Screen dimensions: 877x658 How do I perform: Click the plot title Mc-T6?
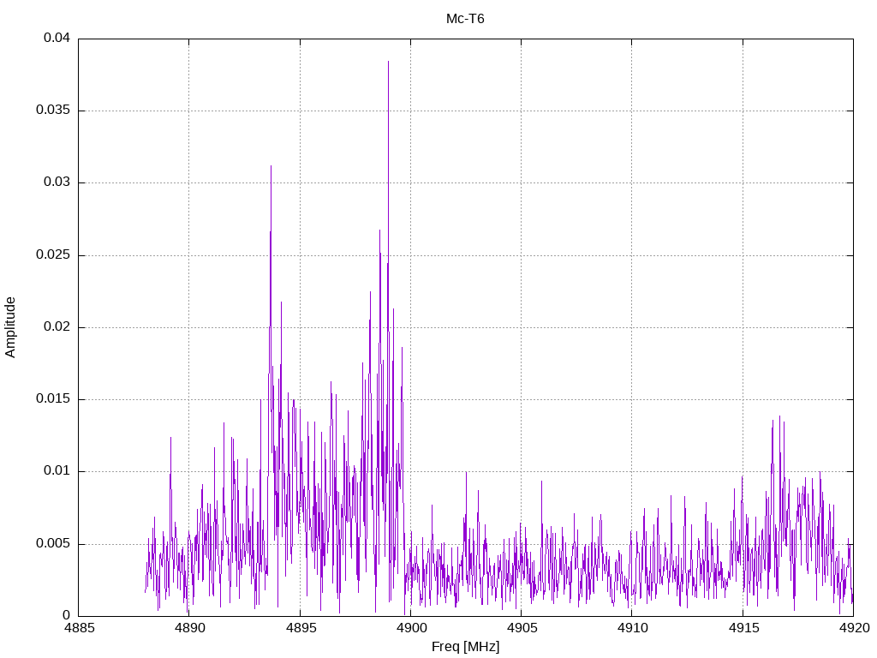(465, 19)
